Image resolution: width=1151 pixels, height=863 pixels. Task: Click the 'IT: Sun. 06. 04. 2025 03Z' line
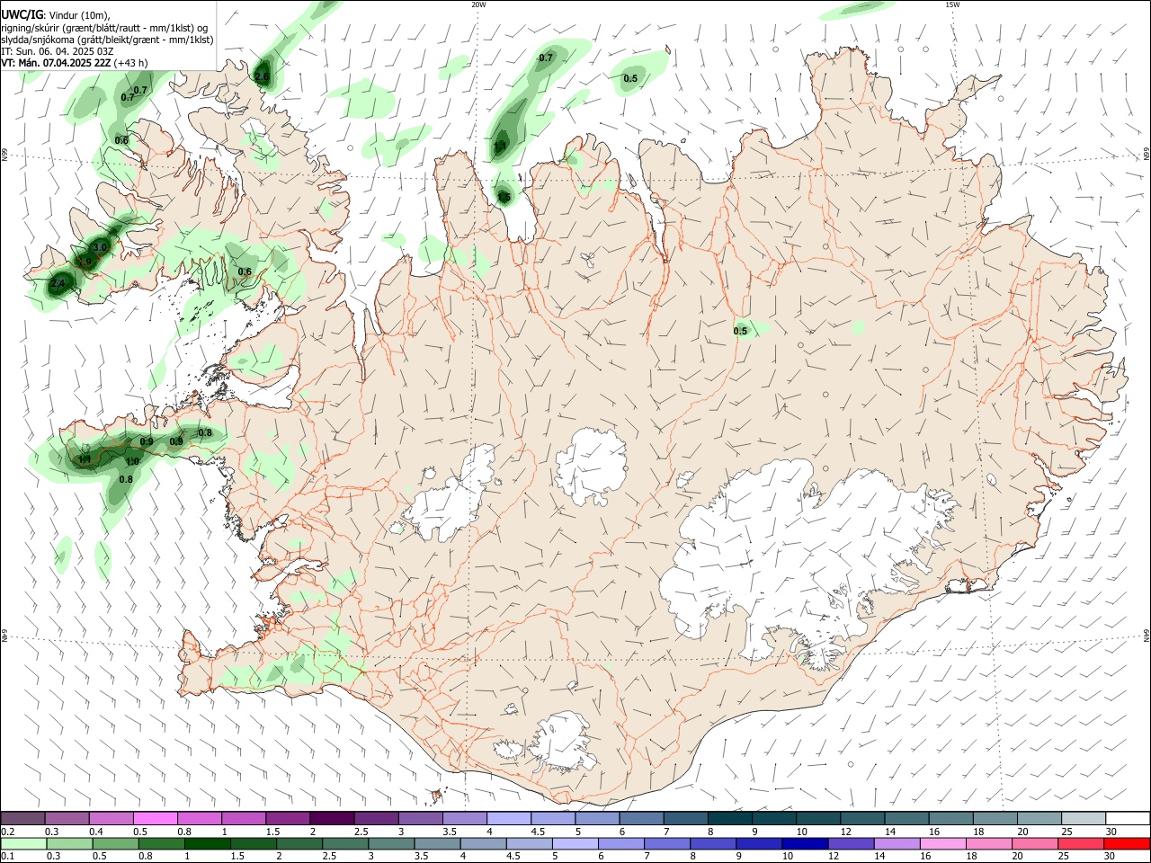pos(56,51)
